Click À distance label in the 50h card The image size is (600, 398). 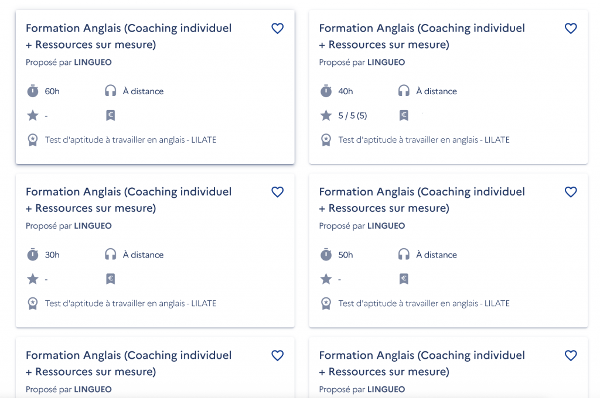[437, 255]
